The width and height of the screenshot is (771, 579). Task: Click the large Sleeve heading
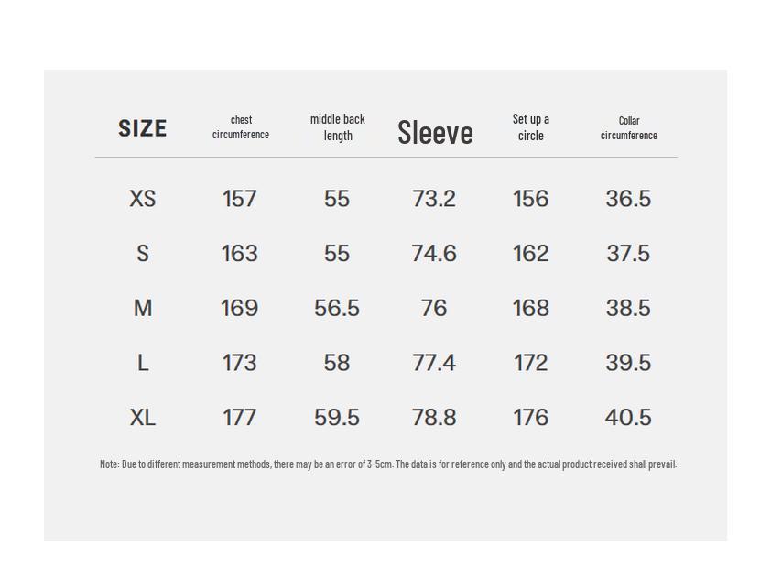click(x=435, y=133)
